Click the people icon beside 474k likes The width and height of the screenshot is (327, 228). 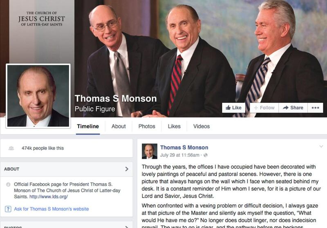coord(11,148)
